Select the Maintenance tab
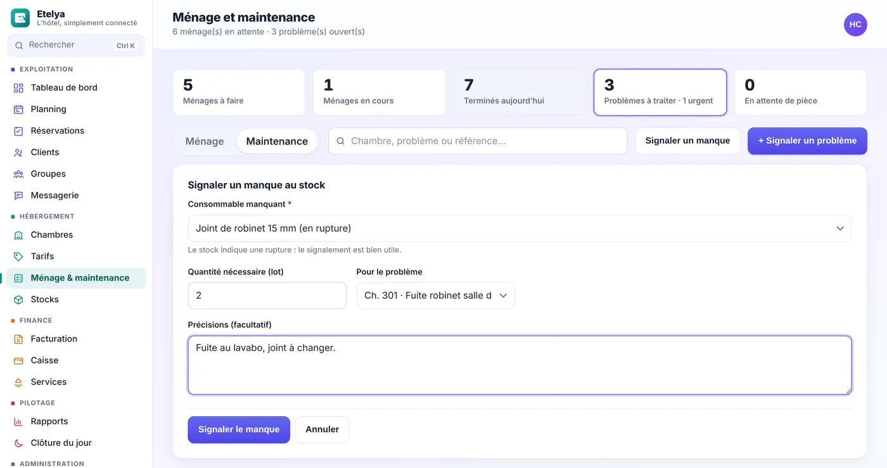 (x=277, y=141)
